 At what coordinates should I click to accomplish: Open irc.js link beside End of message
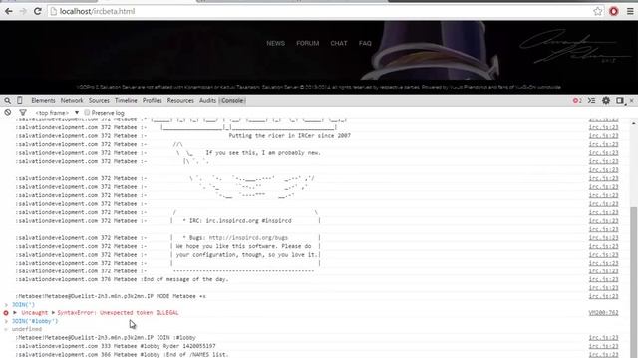click(x=603, y=279)
